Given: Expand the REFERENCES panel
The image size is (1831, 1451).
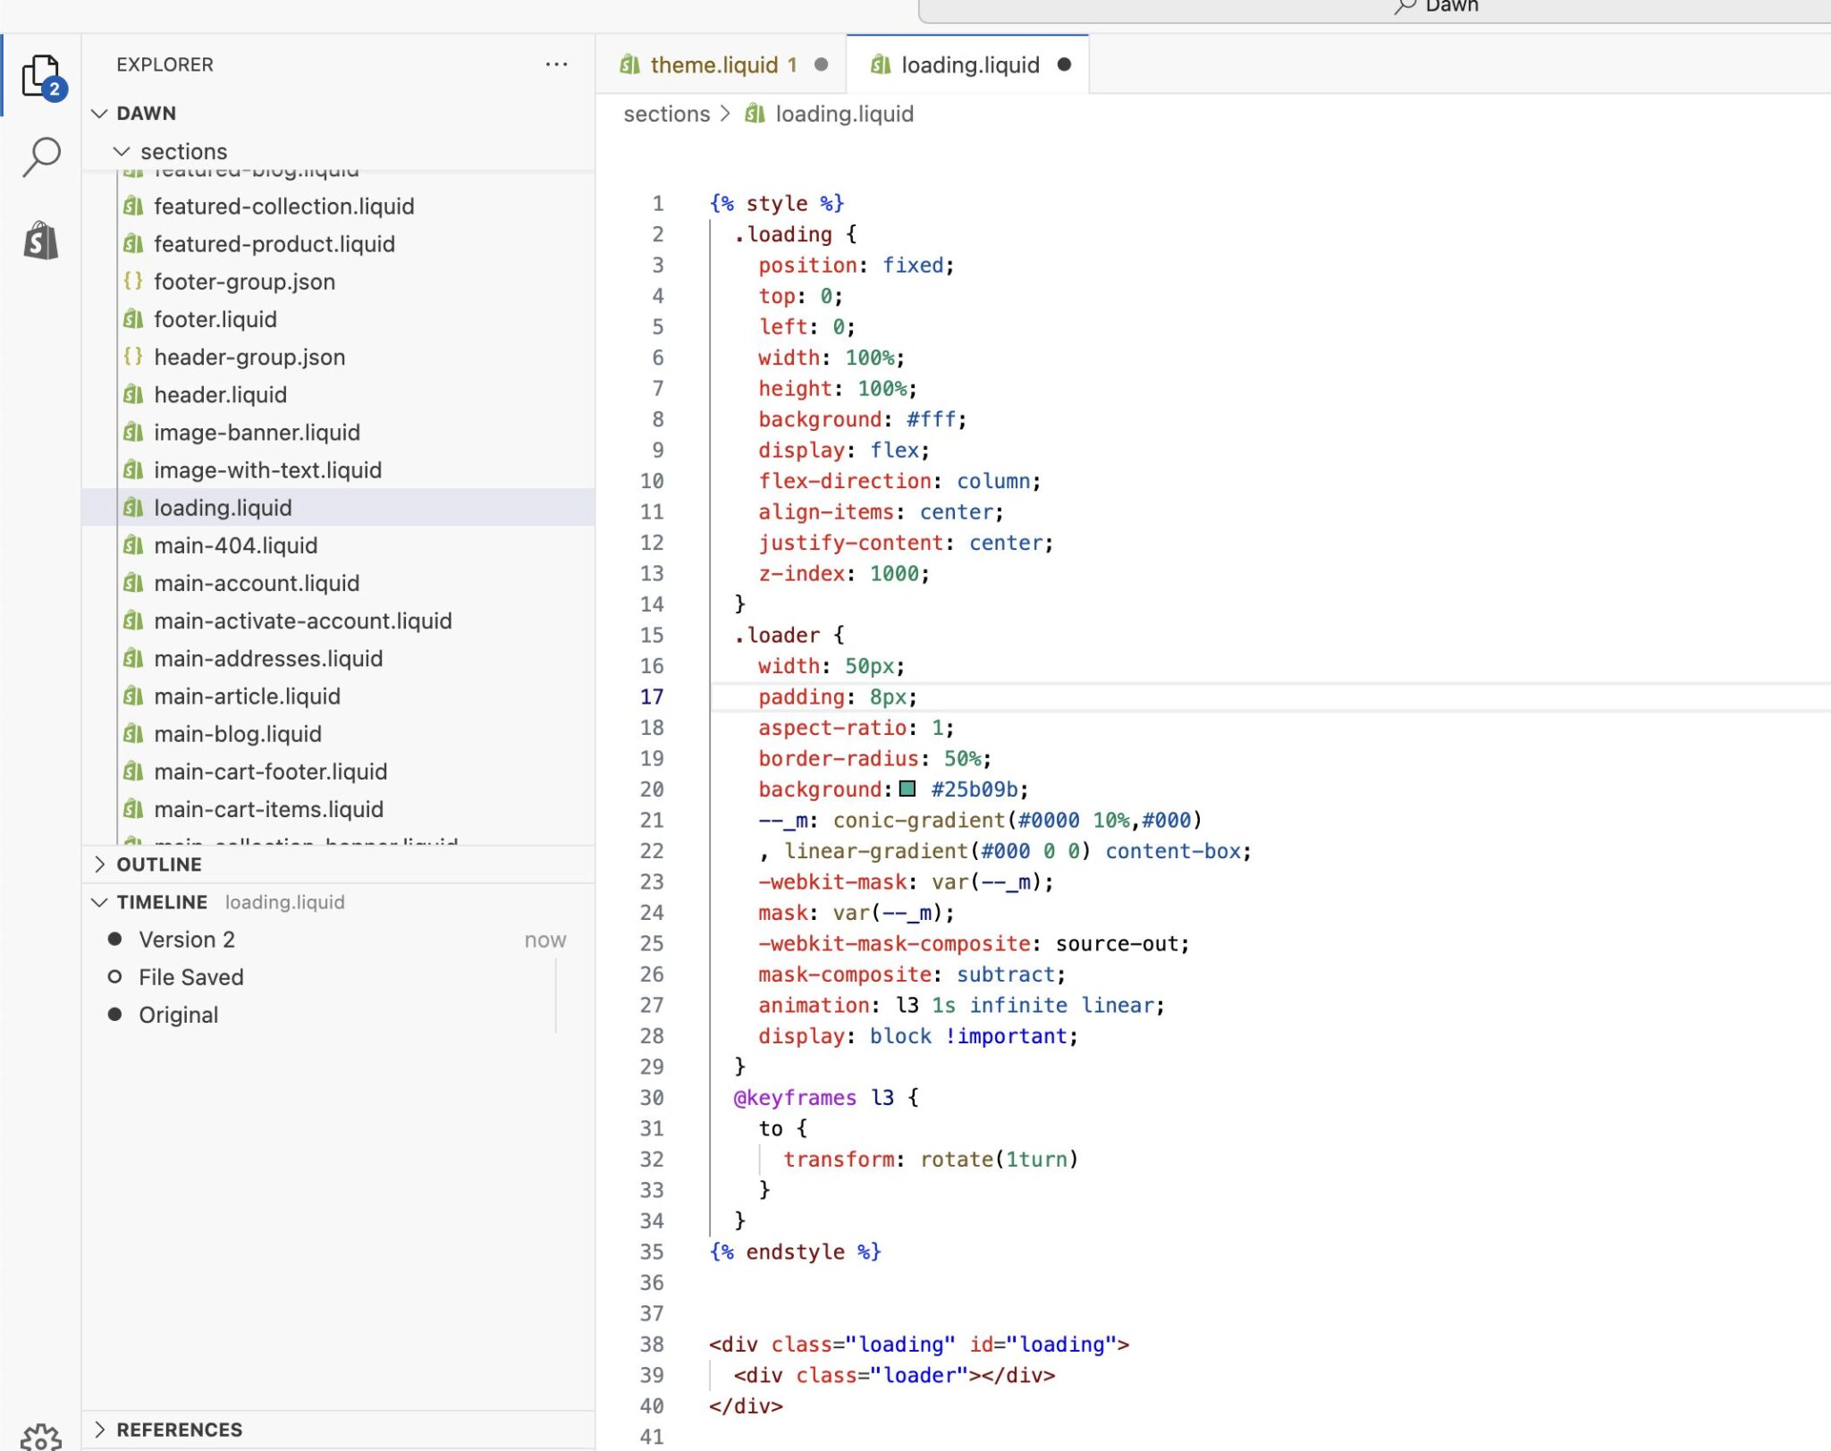Looking at the screenshot, I should [x=179, y=1430].
